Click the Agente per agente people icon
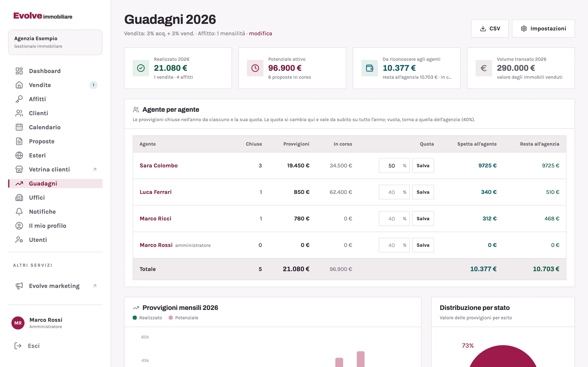588x367 pixels. click(136, 110)
